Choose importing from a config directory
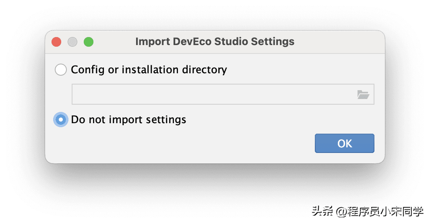Image resolution: width=430 pixels, height=223 pixels. [61, 70]
